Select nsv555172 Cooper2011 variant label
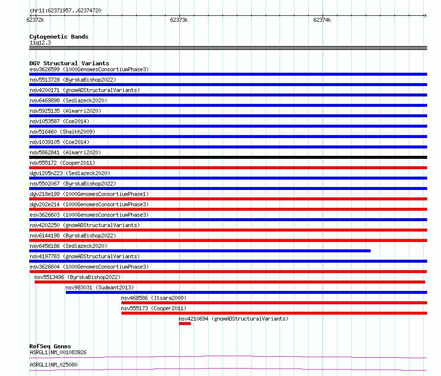This screenshot has width=441, height=376. (x=62, y=163)
